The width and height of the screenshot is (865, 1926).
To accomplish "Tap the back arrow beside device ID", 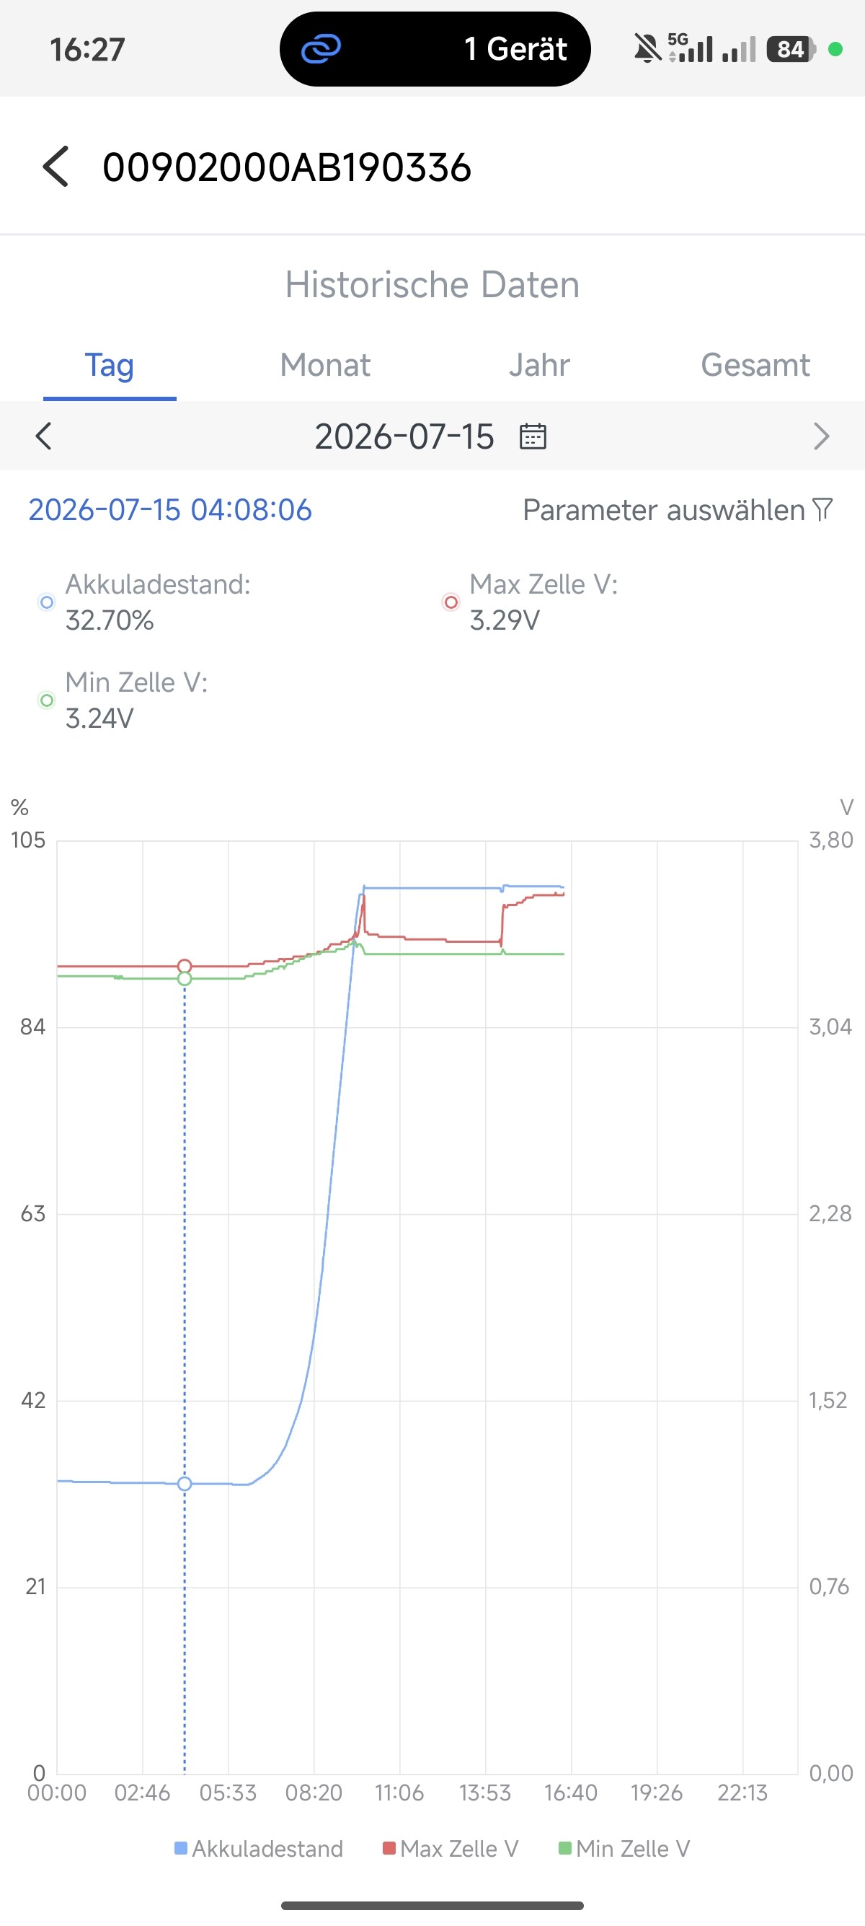I will click(56, 166).
